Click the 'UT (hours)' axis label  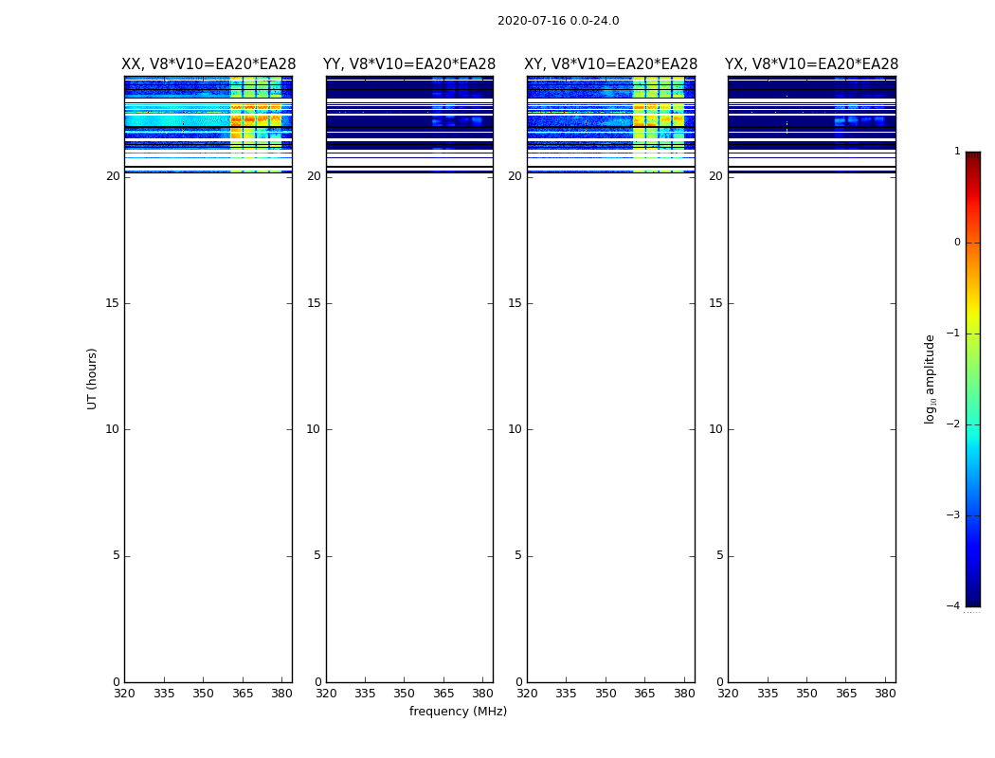tap(92, 379)
